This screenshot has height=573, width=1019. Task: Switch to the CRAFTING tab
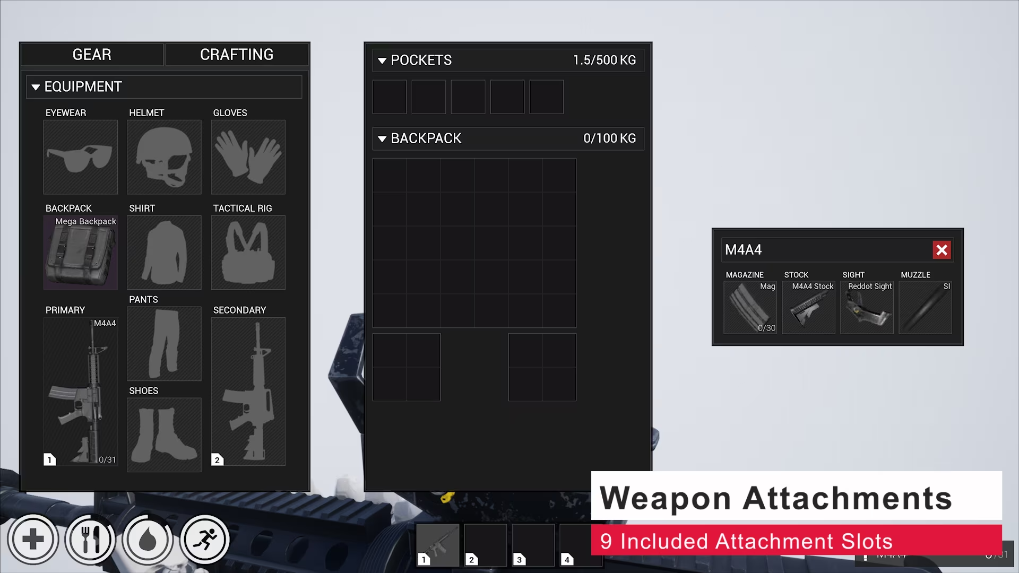(237, 54)
